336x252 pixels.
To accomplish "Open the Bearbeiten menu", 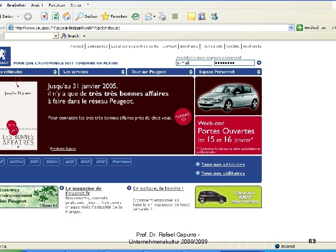I will pos(16,5).
